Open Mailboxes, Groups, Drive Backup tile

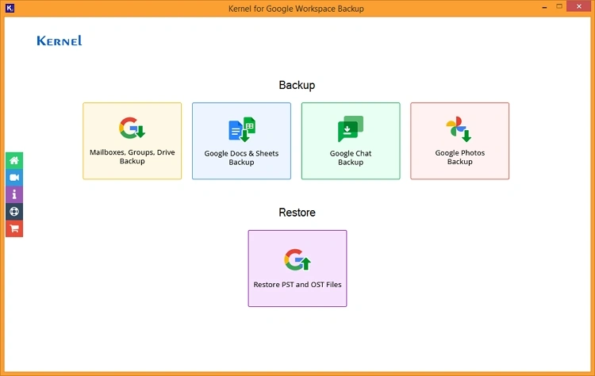(132, 140)
